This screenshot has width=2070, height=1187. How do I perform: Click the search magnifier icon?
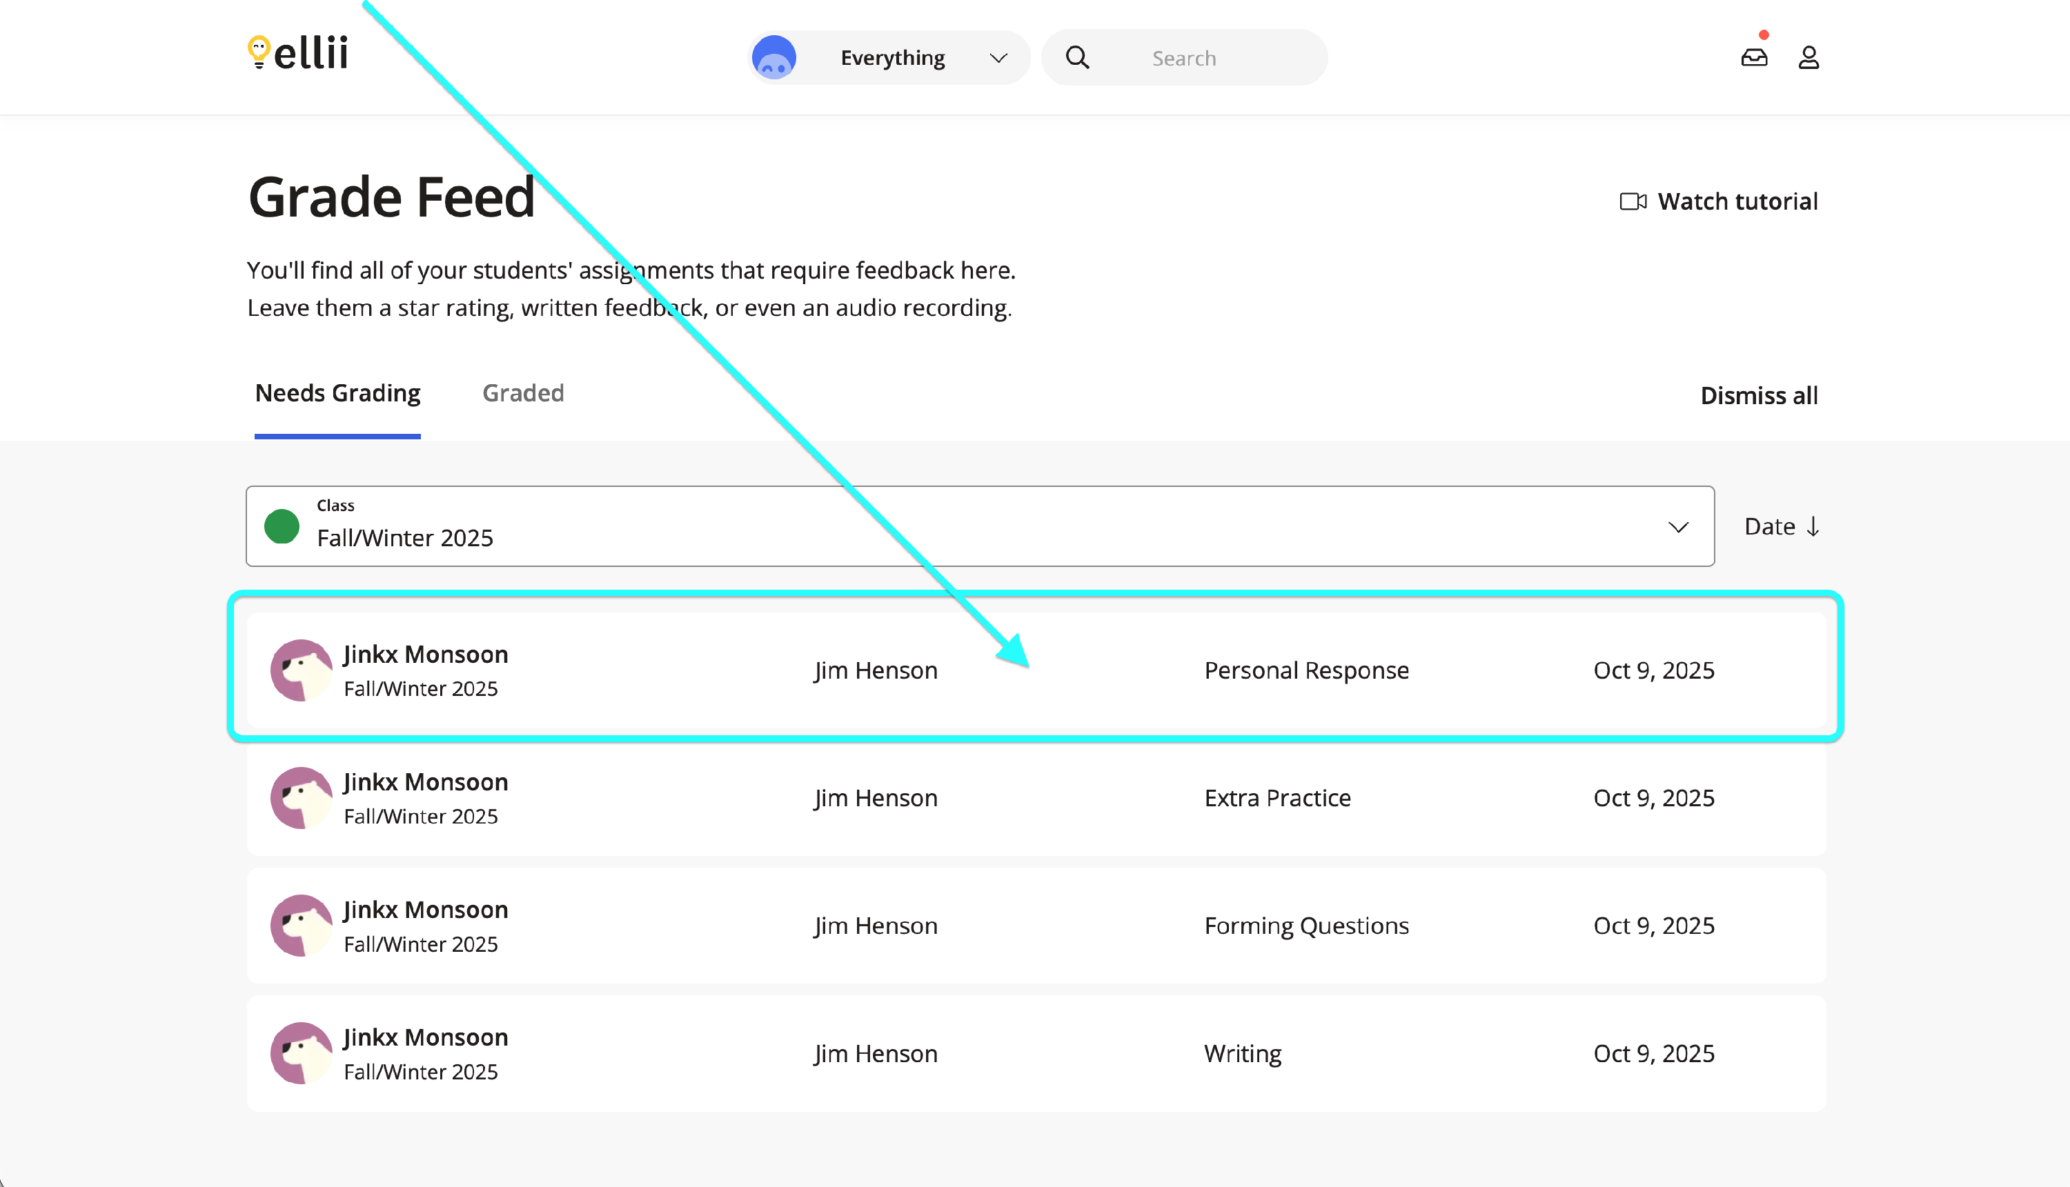click(1076, 58)
